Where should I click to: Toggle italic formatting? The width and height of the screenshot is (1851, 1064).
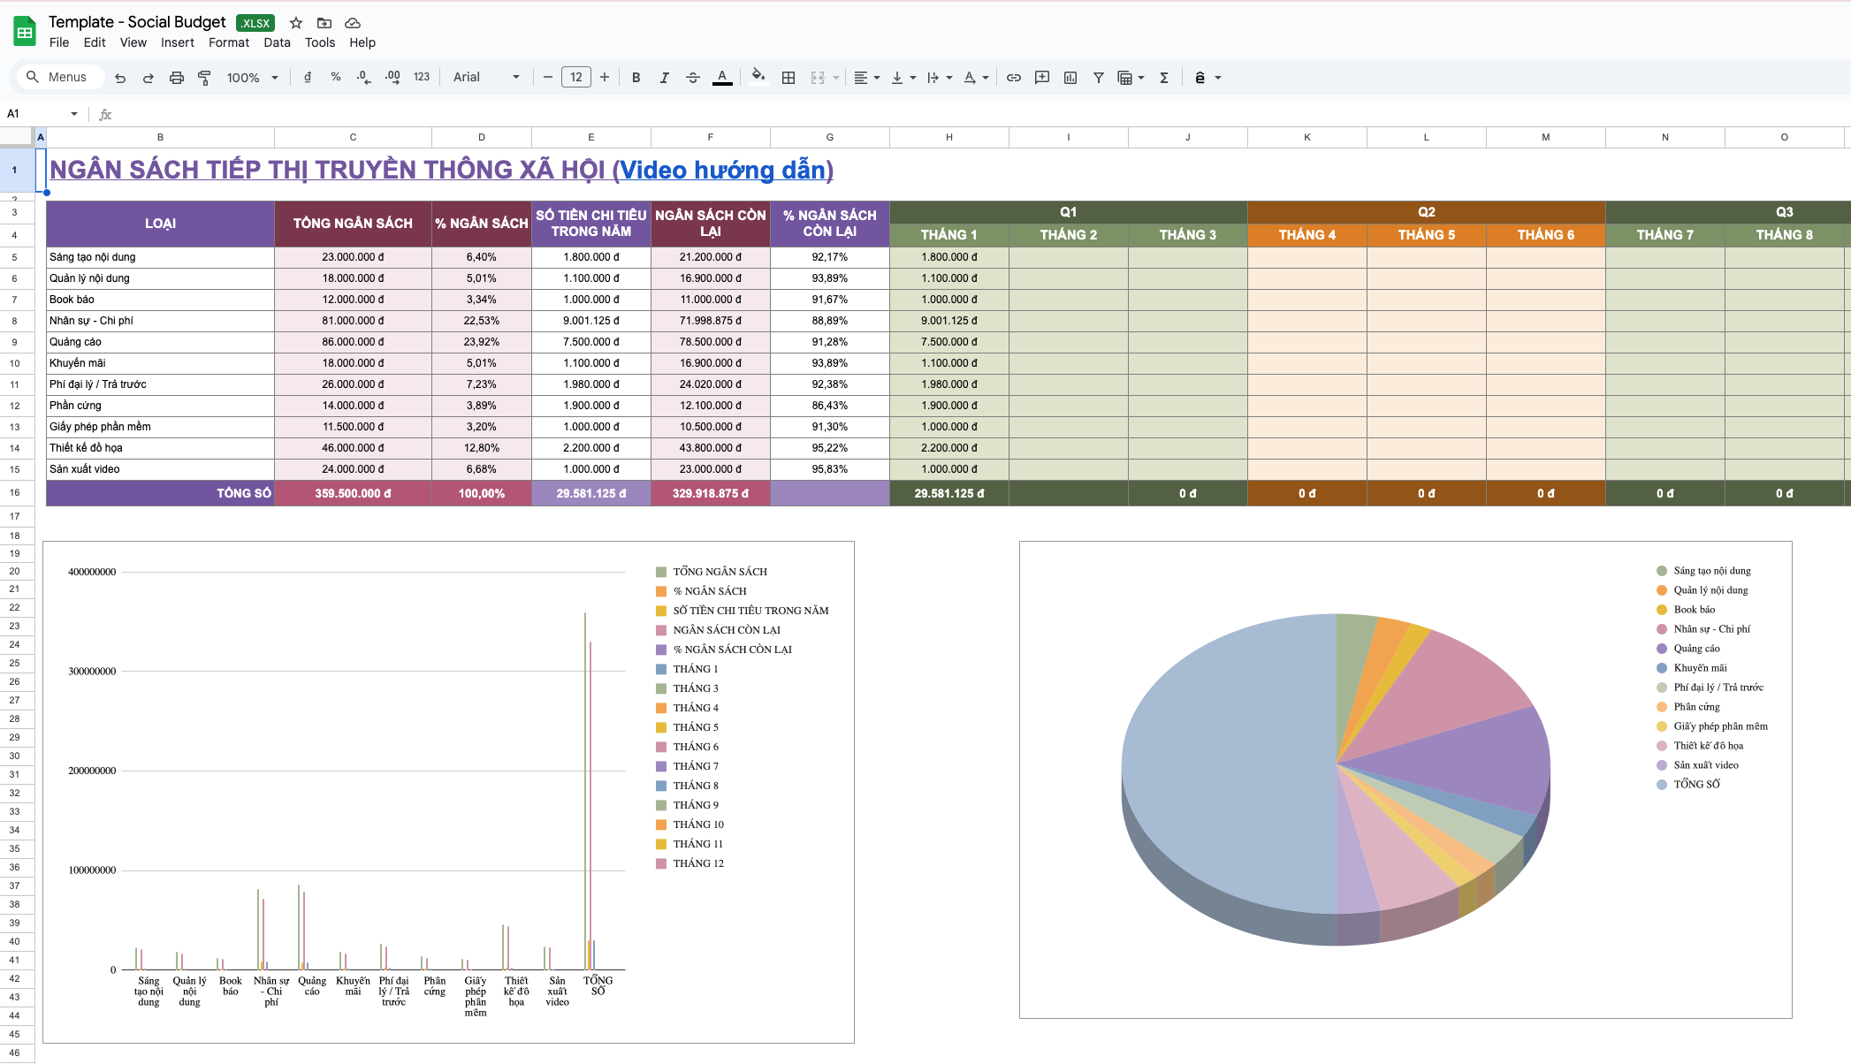664,78
